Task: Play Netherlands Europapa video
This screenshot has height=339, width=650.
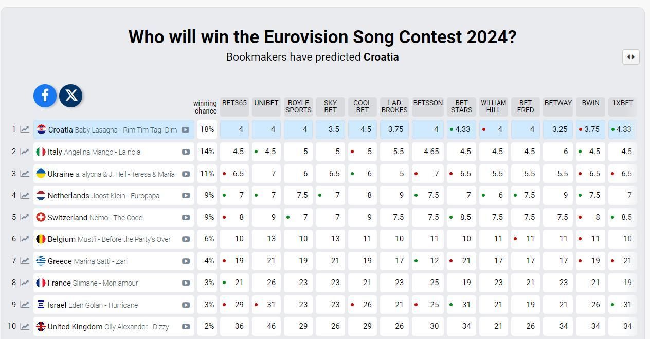Action: coord(186,196)
